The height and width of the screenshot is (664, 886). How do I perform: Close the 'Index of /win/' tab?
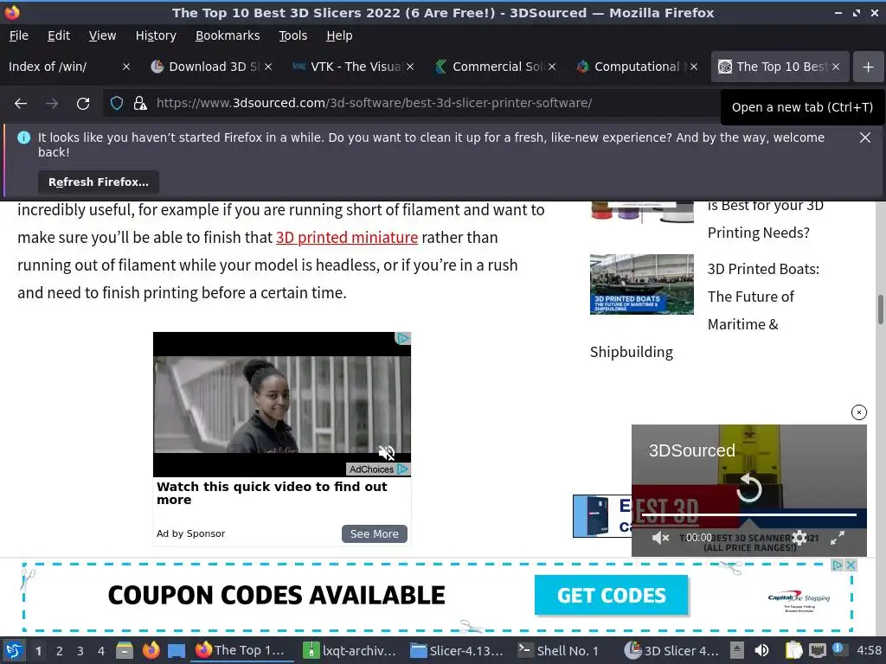(x=126, y=67)
